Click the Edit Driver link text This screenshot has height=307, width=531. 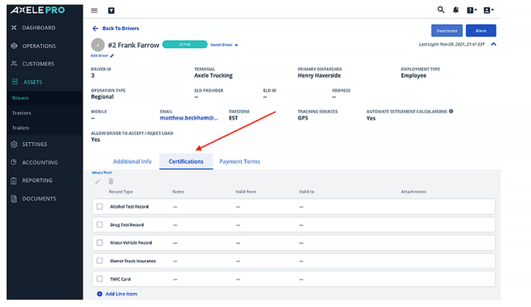tap(100, 56)
